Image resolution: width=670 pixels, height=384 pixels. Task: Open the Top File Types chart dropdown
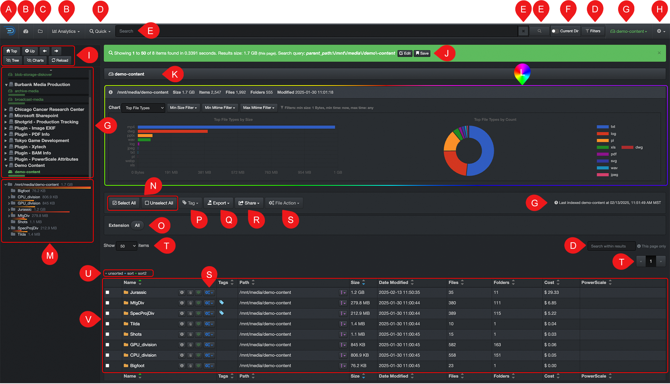[143, 108]
